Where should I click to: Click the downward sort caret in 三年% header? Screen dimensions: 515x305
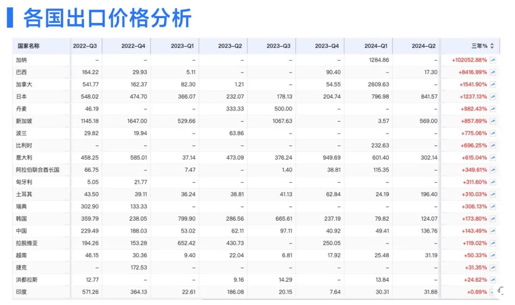click(x=492, y=48)
